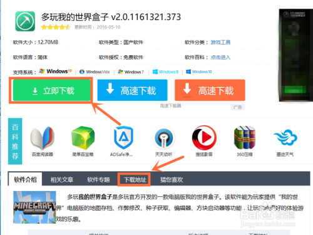
Task: Click the Windows 10 logo icon
Action: click(188, 71)
